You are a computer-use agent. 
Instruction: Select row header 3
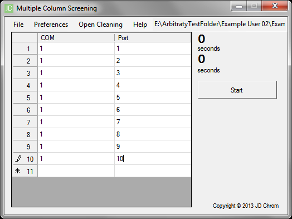click(x=25, y=73)
